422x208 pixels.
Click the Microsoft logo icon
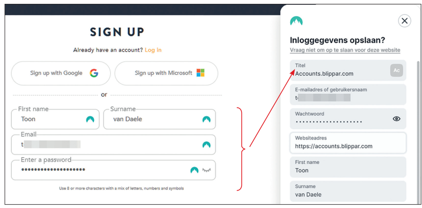[201, 73]
